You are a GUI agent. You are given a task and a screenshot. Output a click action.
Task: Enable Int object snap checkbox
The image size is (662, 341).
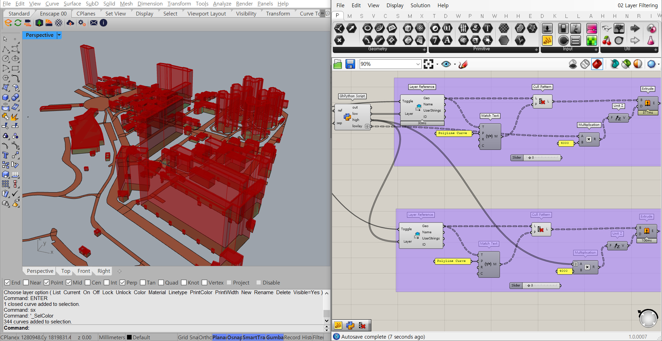tap(107, 282)
